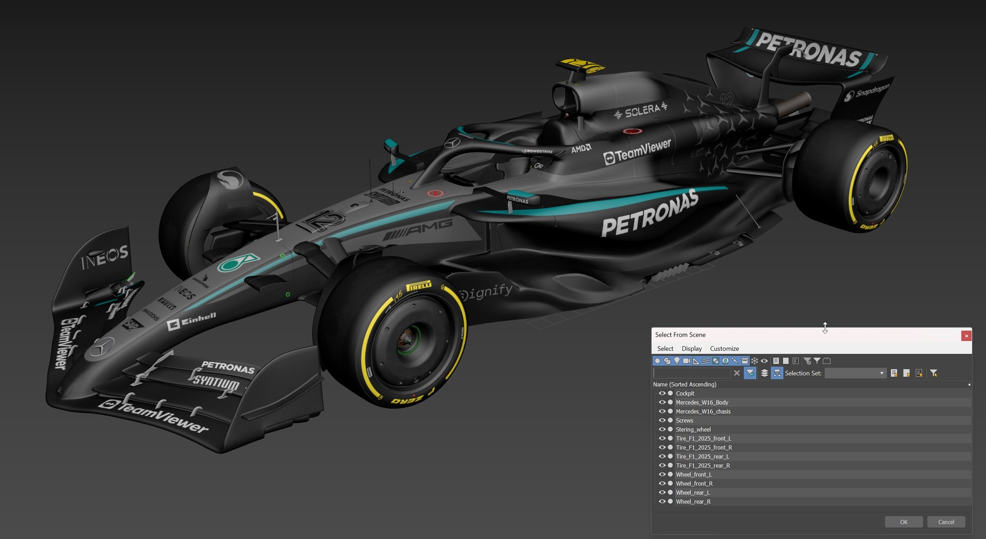Open the Display menu

[691, 349]
